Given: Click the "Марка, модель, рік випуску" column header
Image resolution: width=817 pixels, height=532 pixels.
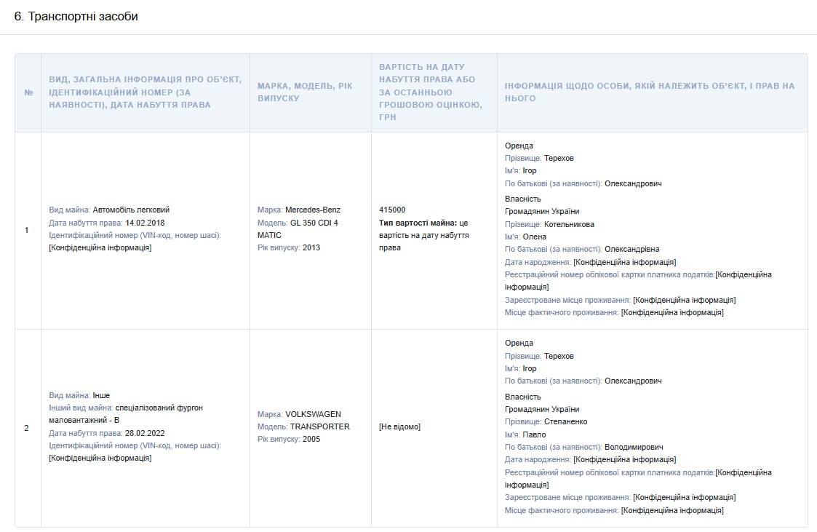Looking at the screenshot, I should tap(305, 92).
